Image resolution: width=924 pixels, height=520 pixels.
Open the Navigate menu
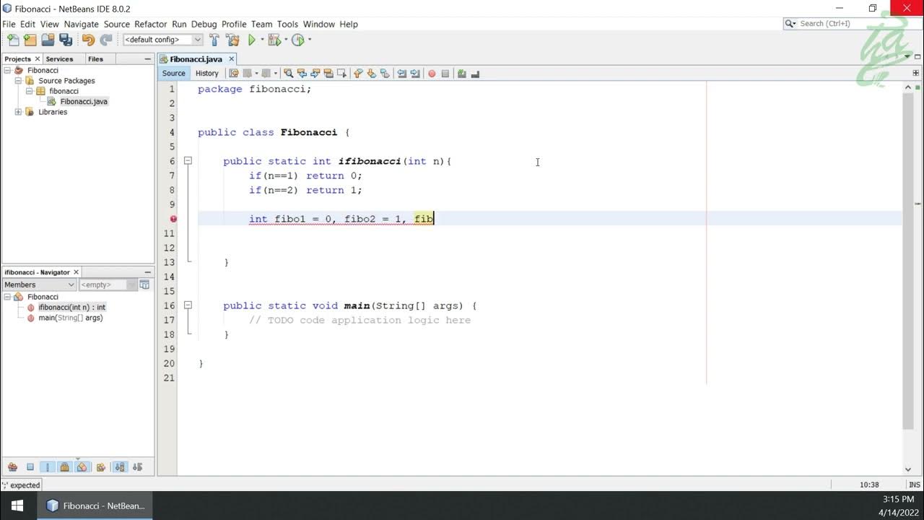point(81,24)
